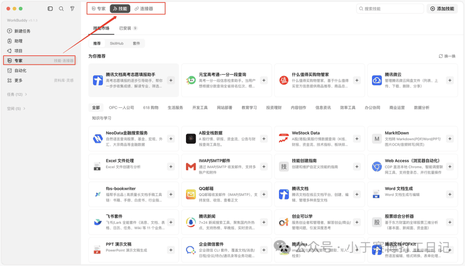This screenshot has width=465, height=266.
Task: Add 腾讯新闻 with plus button
Action: coord(263,222)
